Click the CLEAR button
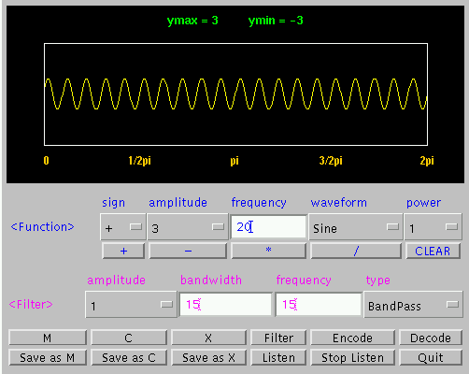Image resolution: width=469 pixels, height=374 pixels. point(433,251)
